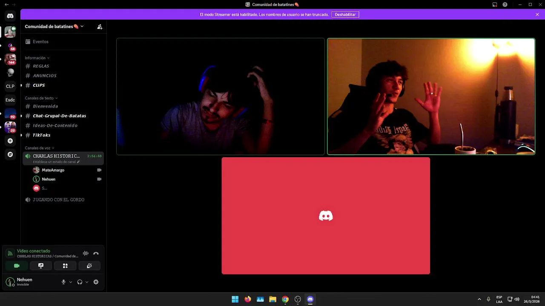Deafen with the headphones button
The image size is (545, 306).
pyautogui.click(x=80, y=282)
